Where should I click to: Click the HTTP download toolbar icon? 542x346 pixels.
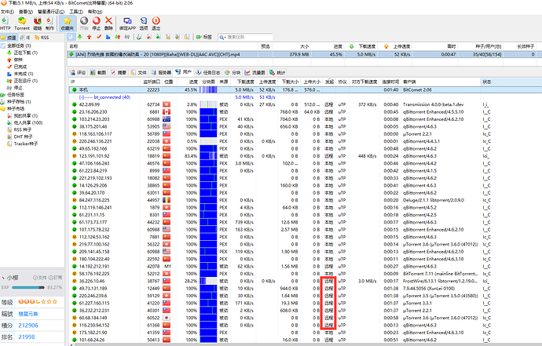point(5,24)
